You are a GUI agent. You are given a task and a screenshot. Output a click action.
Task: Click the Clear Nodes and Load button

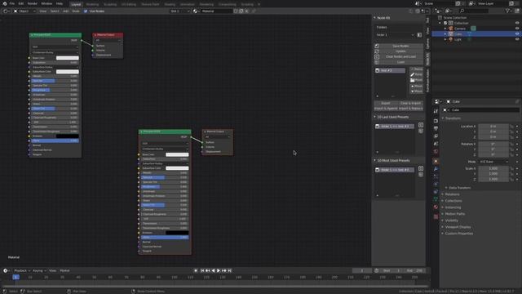coord(400,56)
